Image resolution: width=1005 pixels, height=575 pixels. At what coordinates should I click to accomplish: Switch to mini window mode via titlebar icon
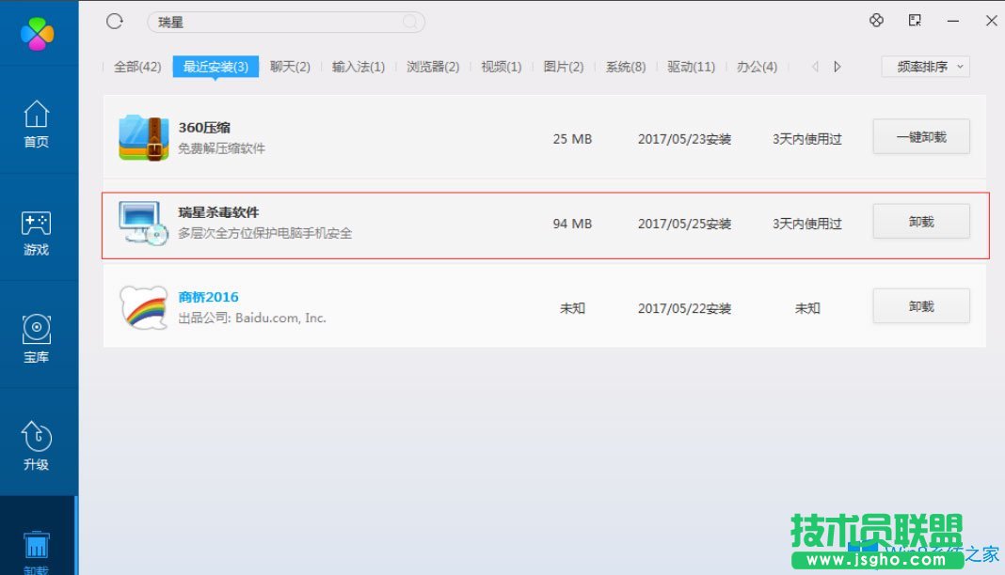pyautogui.click(x=914, y=20)
